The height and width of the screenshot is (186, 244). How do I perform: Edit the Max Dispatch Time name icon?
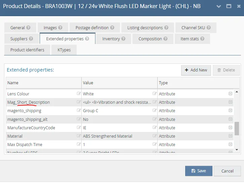[79, 144]
